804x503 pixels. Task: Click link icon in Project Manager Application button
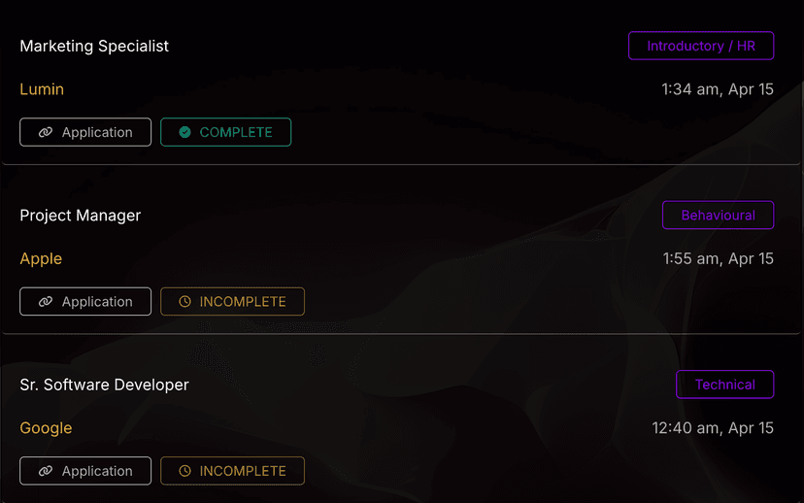[x=45, y=302]
